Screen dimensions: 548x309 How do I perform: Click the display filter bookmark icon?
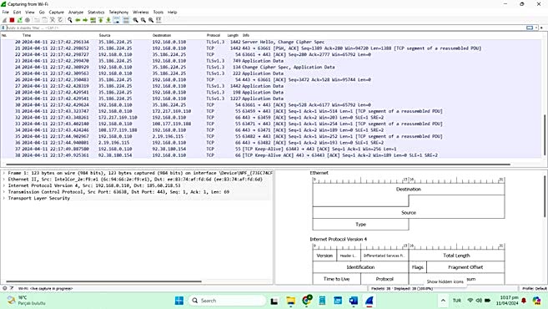(x=3, y=28)
